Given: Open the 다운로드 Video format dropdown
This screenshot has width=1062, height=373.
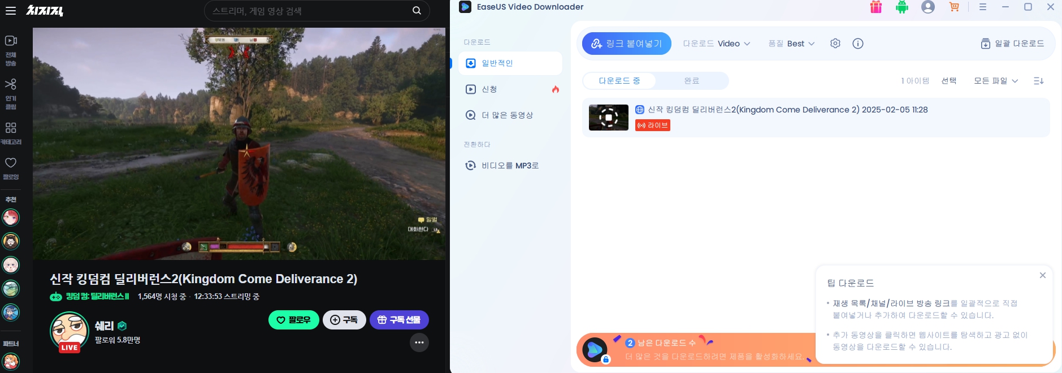Looking at the screenshot, I should pos(717,44).
